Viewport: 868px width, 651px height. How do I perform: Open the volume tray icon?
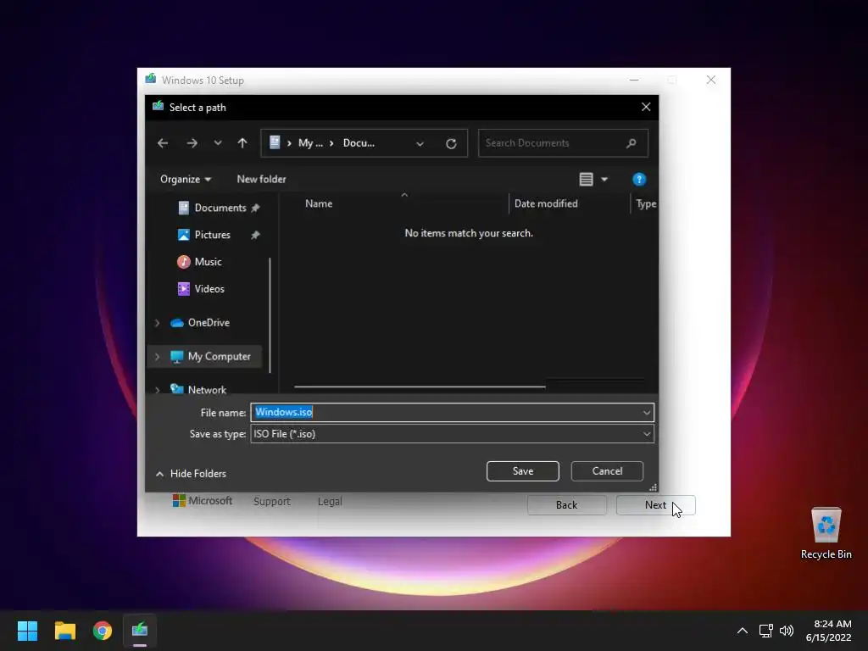pos(786,631)
